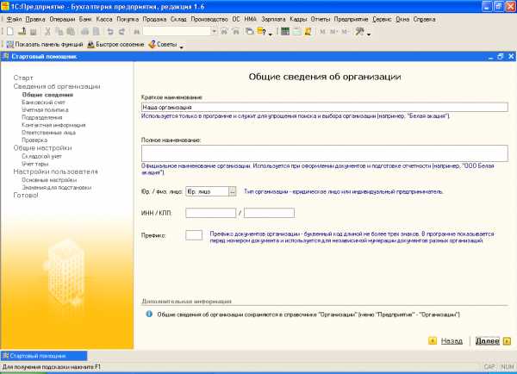517x374 pixels.
Task: Expand the toolbar search field dropdown
Action: tap(212, 31)
